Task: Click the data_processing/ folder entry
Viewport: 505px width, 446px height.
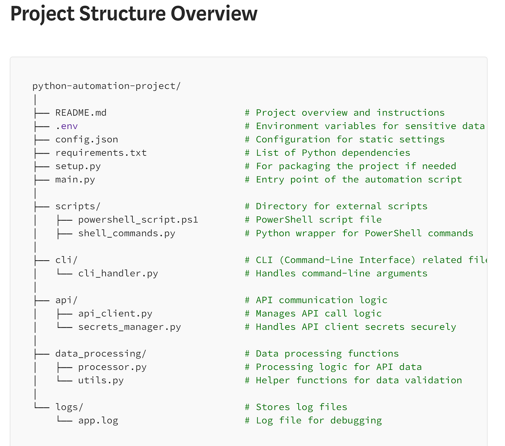Action: pyautogui.click(x=101, y=354)
